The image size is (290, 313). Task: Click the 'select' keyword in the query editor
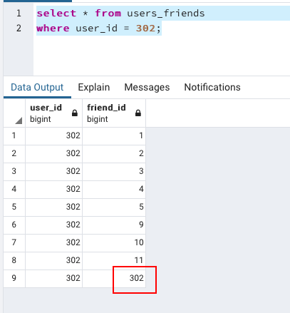click(x=56, y=14)
